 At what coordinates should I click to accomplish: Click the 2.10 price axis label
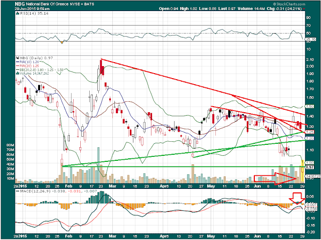pos(309,60)
